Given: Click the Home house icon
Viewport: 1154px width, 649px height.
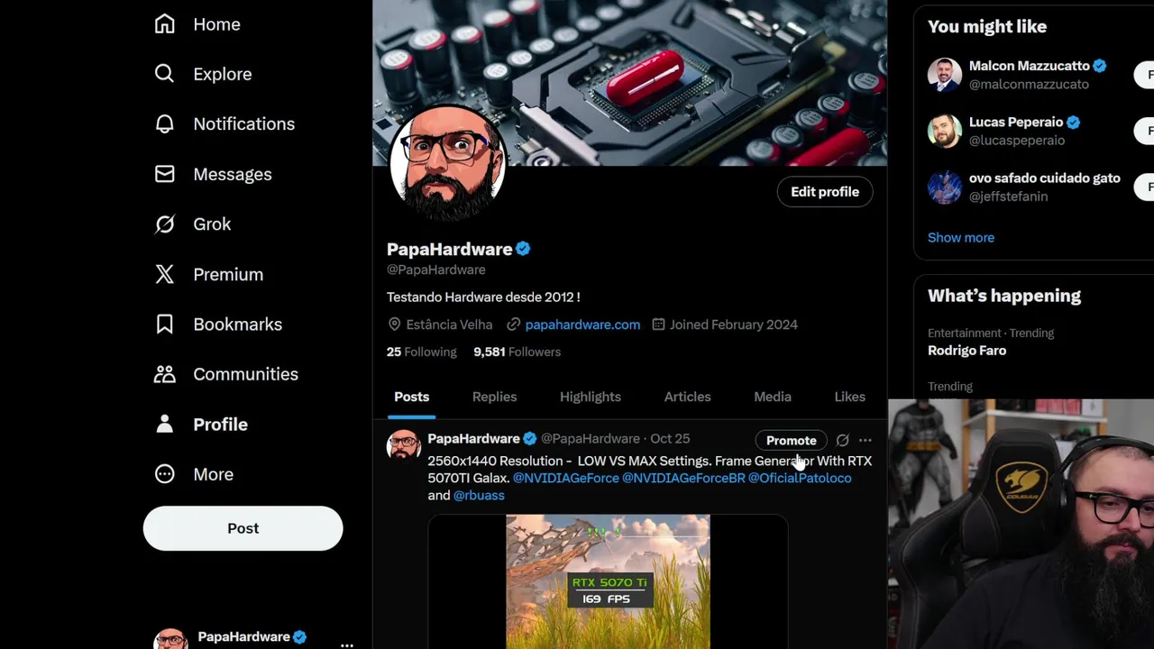Looking at the screenshot, I should [164, 24].
